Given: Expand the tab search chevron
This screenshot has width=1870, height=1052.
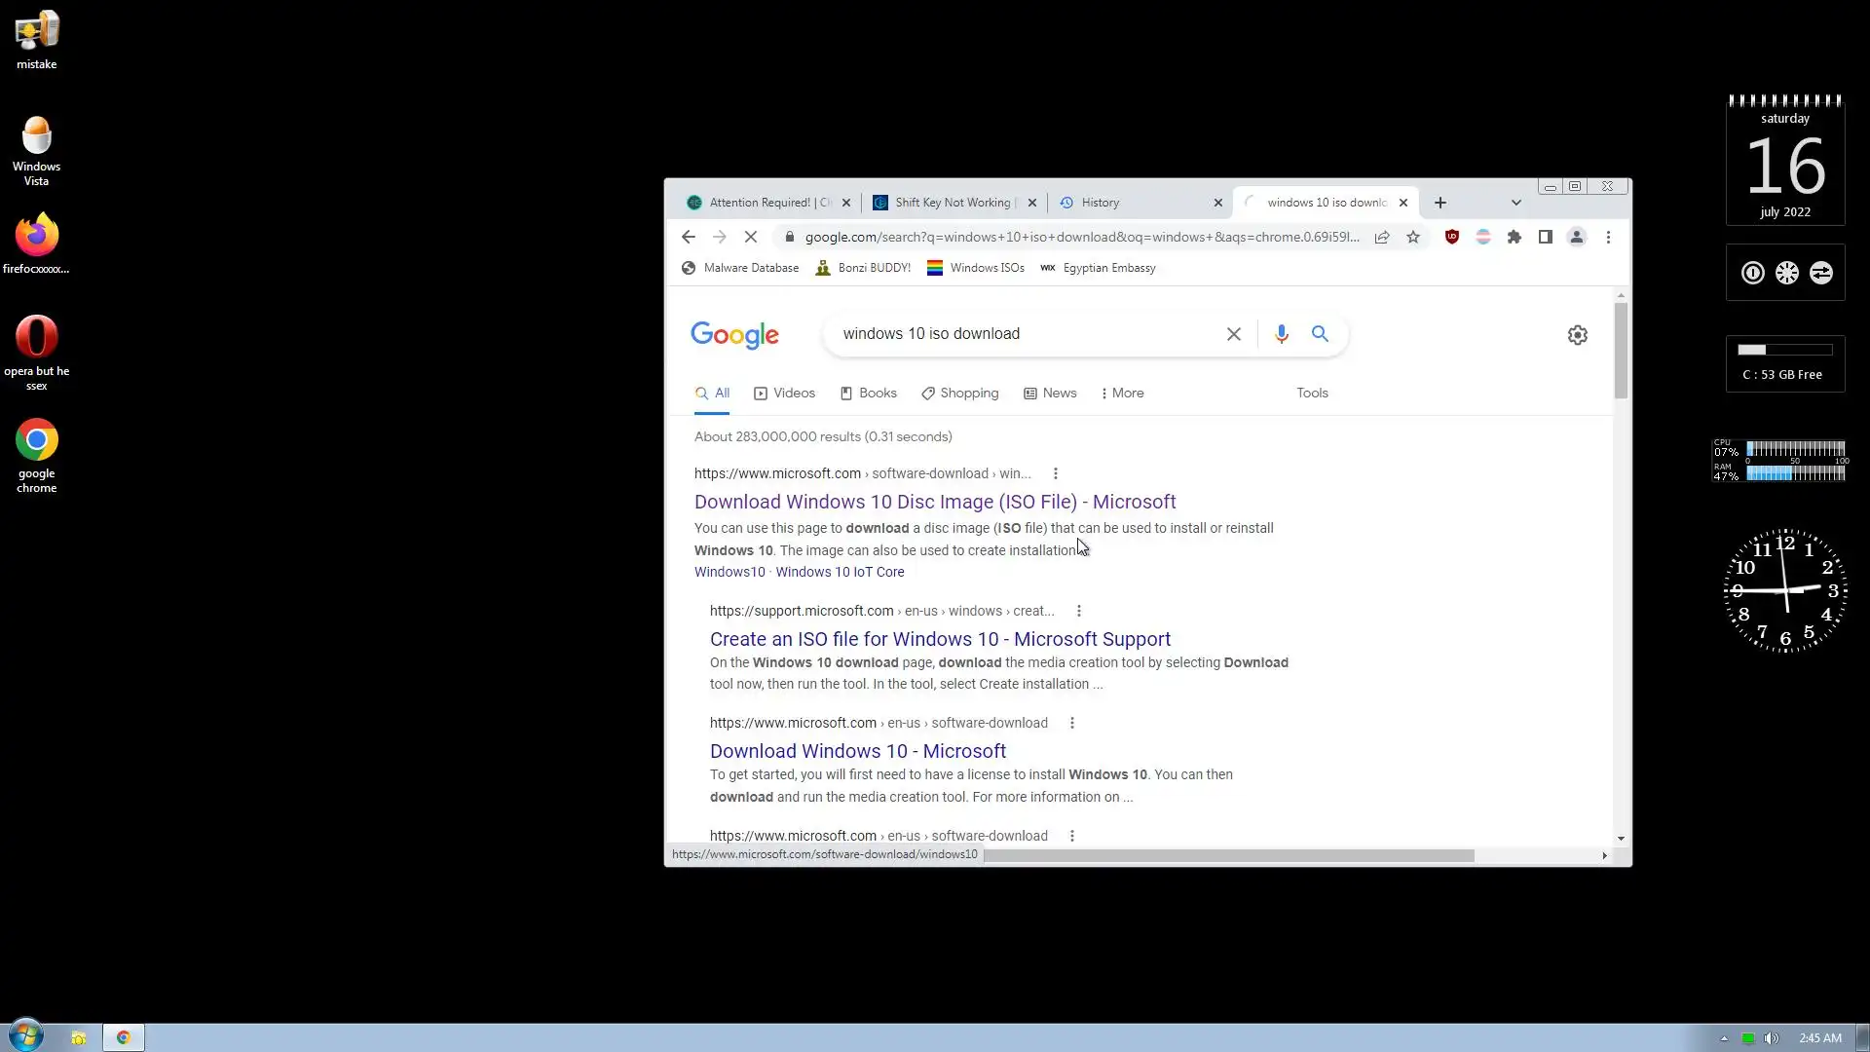Looking at the screenshot, I should coord(1515,203).
